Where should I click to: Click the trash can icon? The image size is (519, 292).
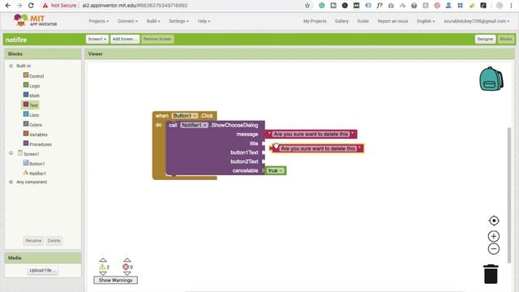(491, 274)
